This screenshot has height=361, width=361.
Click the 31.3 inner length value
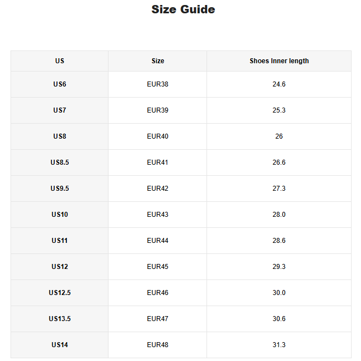[x=279, y=345]
